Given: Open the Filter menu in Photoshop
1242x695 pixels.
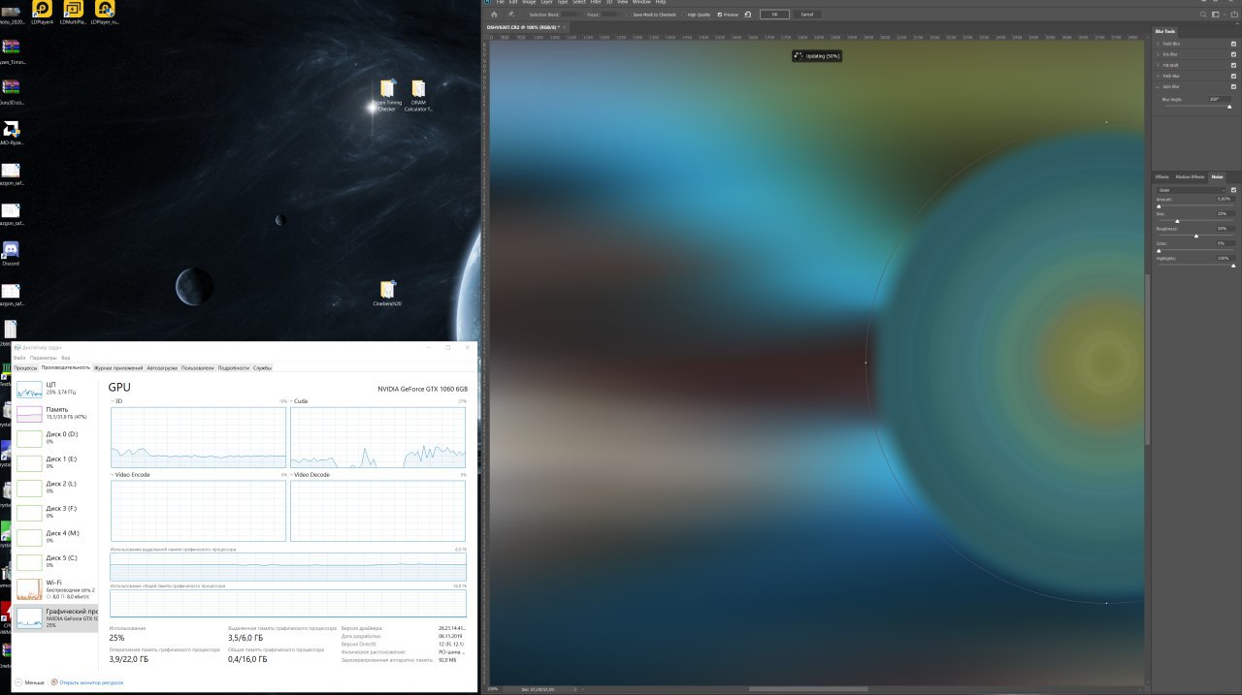Looking at the screenshot, I should 596,2.
